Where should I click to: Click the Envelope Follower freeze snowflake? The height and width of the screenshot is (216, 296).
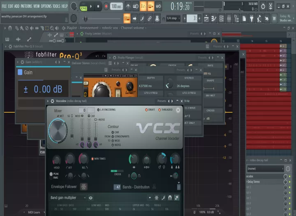(x=83, y=187)
